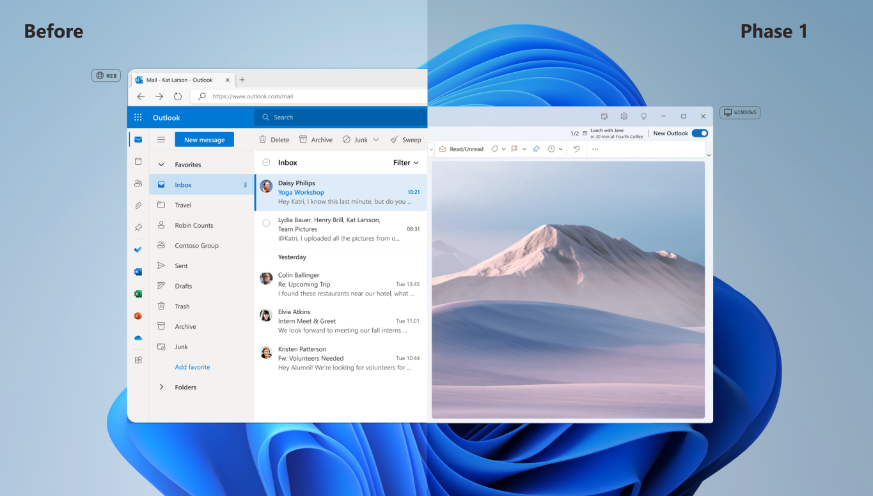
Task: Open the Mail module in the left rail
Action: click(138, 140)
